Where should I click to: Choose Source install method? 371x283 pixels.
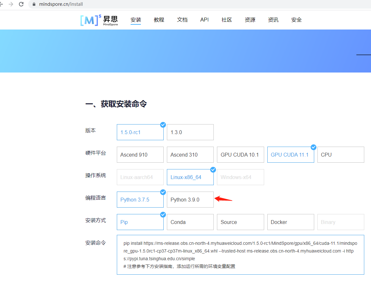click(240, 222)
